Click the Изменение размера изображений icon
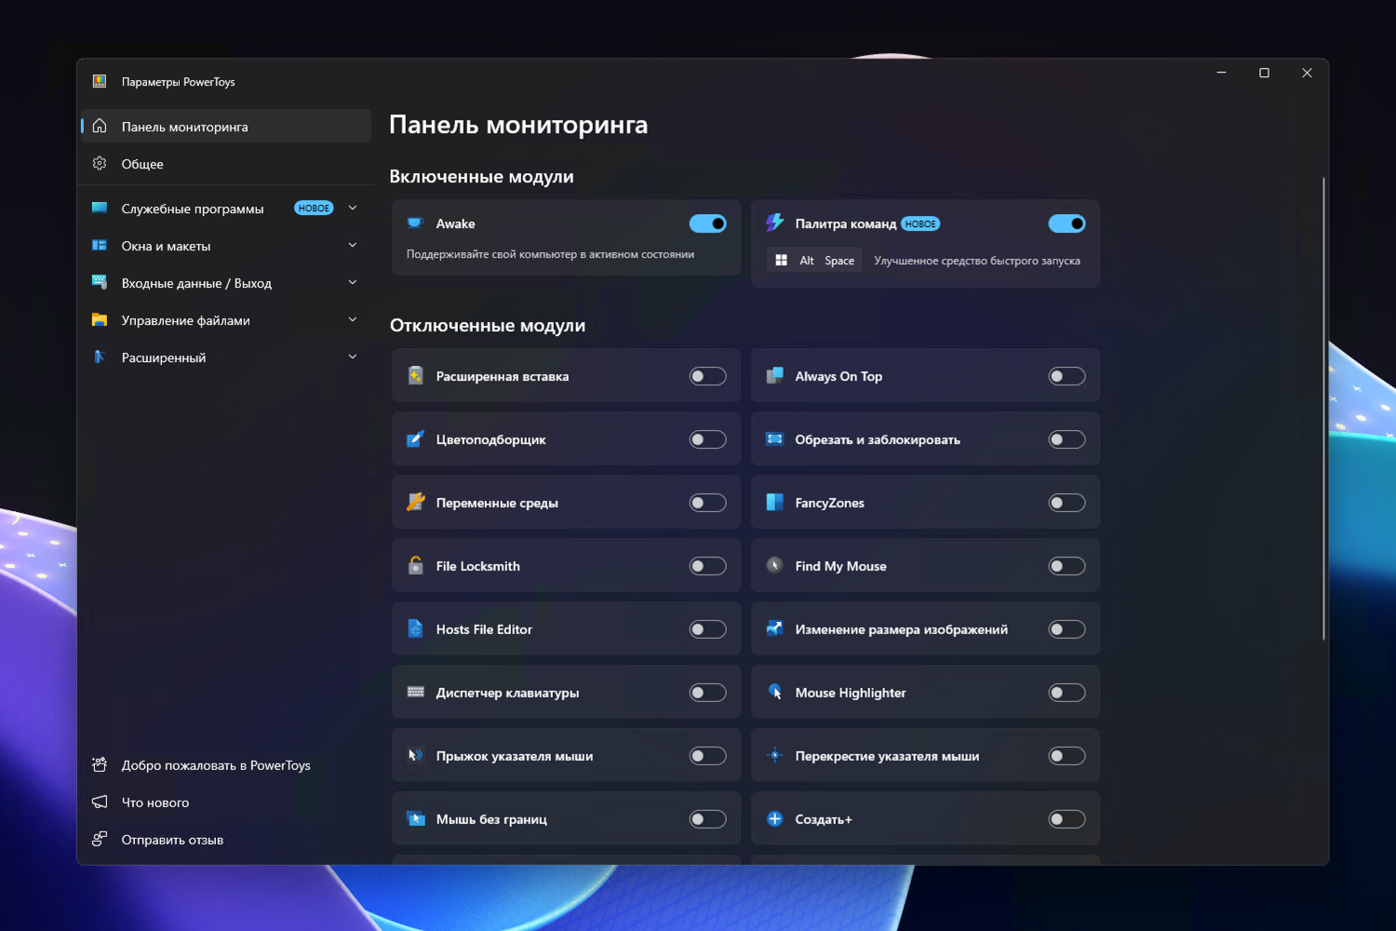1396x931 pixels. click(774, 629)
